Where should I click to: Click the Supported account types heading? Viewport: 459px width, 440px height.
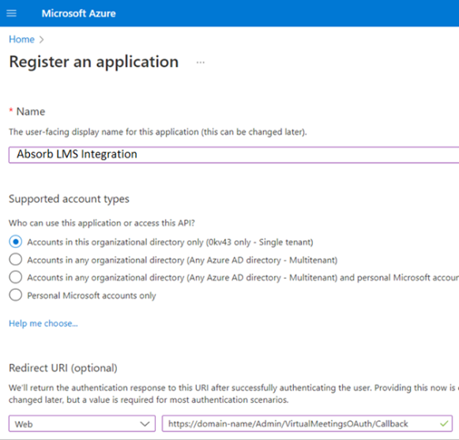69,199
